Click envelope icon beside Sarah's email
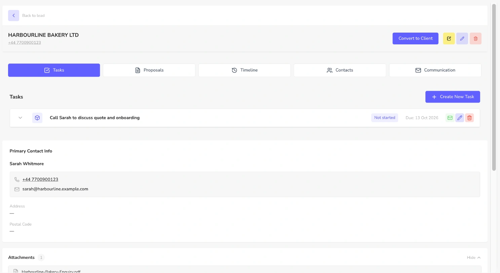Image resolution: width=500 pixels, height=273 pixels. click(x=17, y=189)
